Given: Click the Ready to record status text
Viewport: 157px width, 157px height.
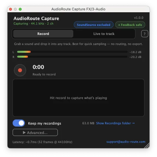Looking at the screenshot, I should point(44,74).
